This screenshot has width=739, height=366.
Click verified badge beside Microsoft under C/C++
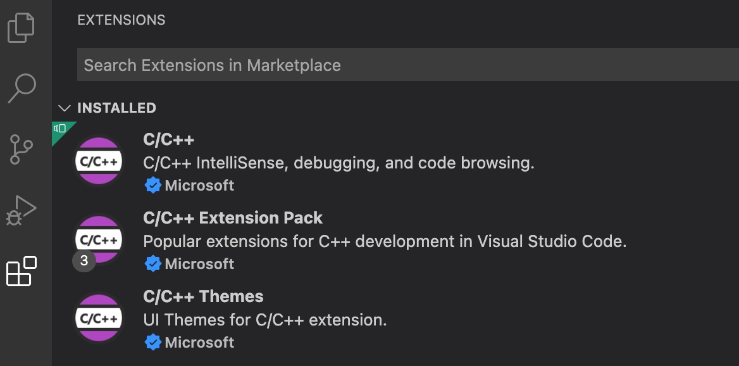pos(152,186)
